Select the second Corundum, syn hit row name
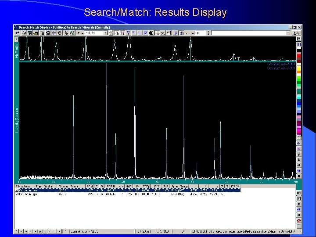Image resolution: width=316 pixels, height=237 pixels. coord(28,194)
